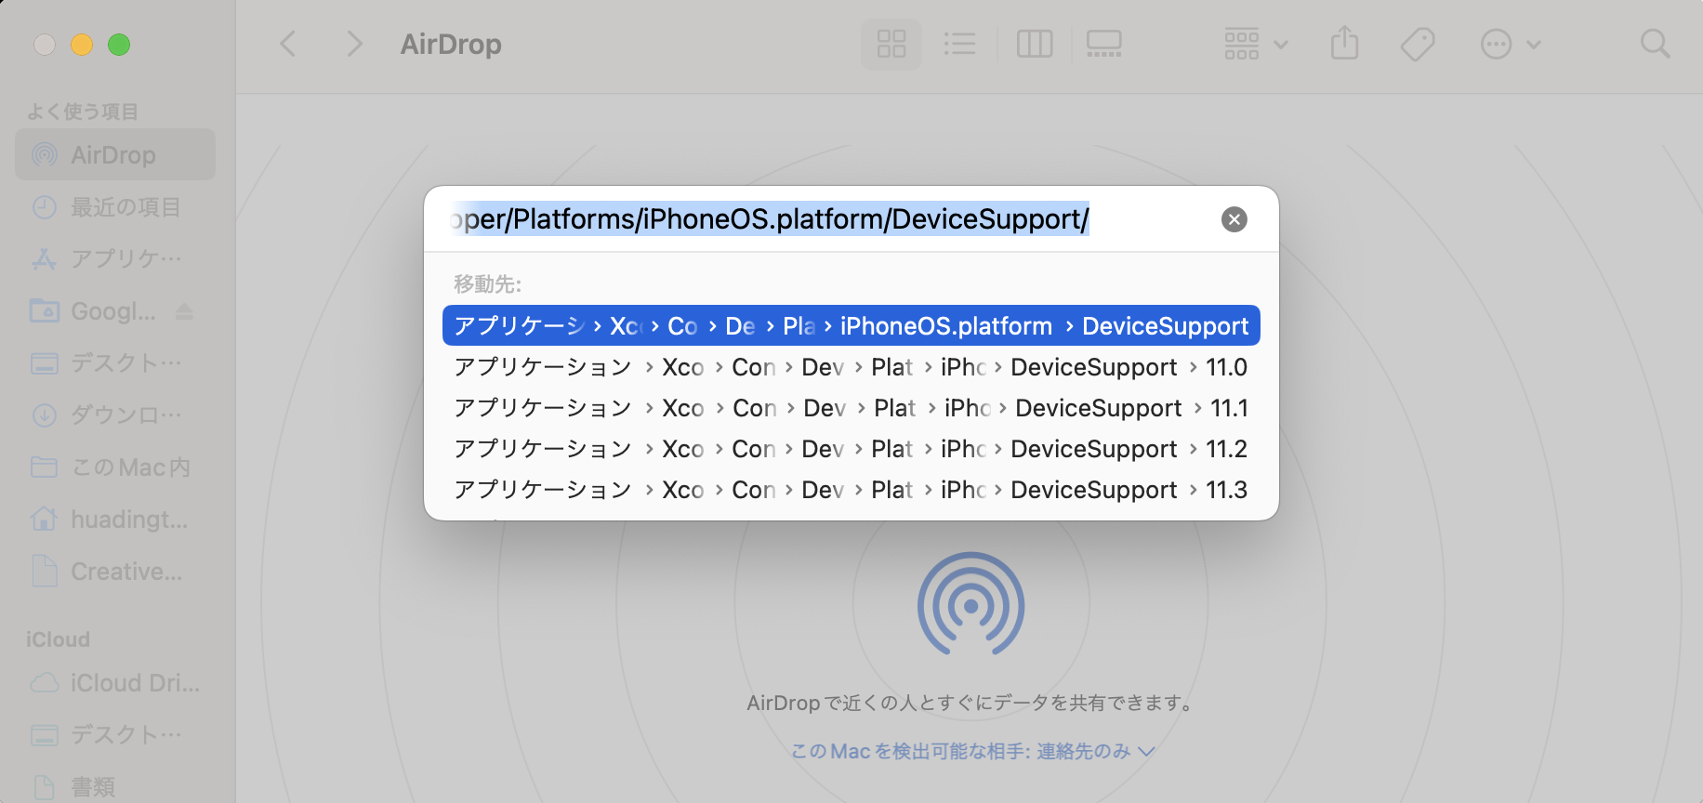Eject the Googl… volume
This screenshot has height=803, width=1703.
(184, 311)
